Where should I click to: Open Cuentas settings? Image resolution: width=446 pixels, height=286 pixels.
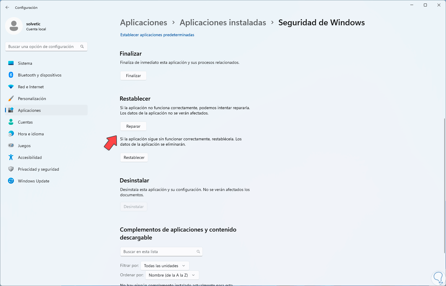pos(46,122)
